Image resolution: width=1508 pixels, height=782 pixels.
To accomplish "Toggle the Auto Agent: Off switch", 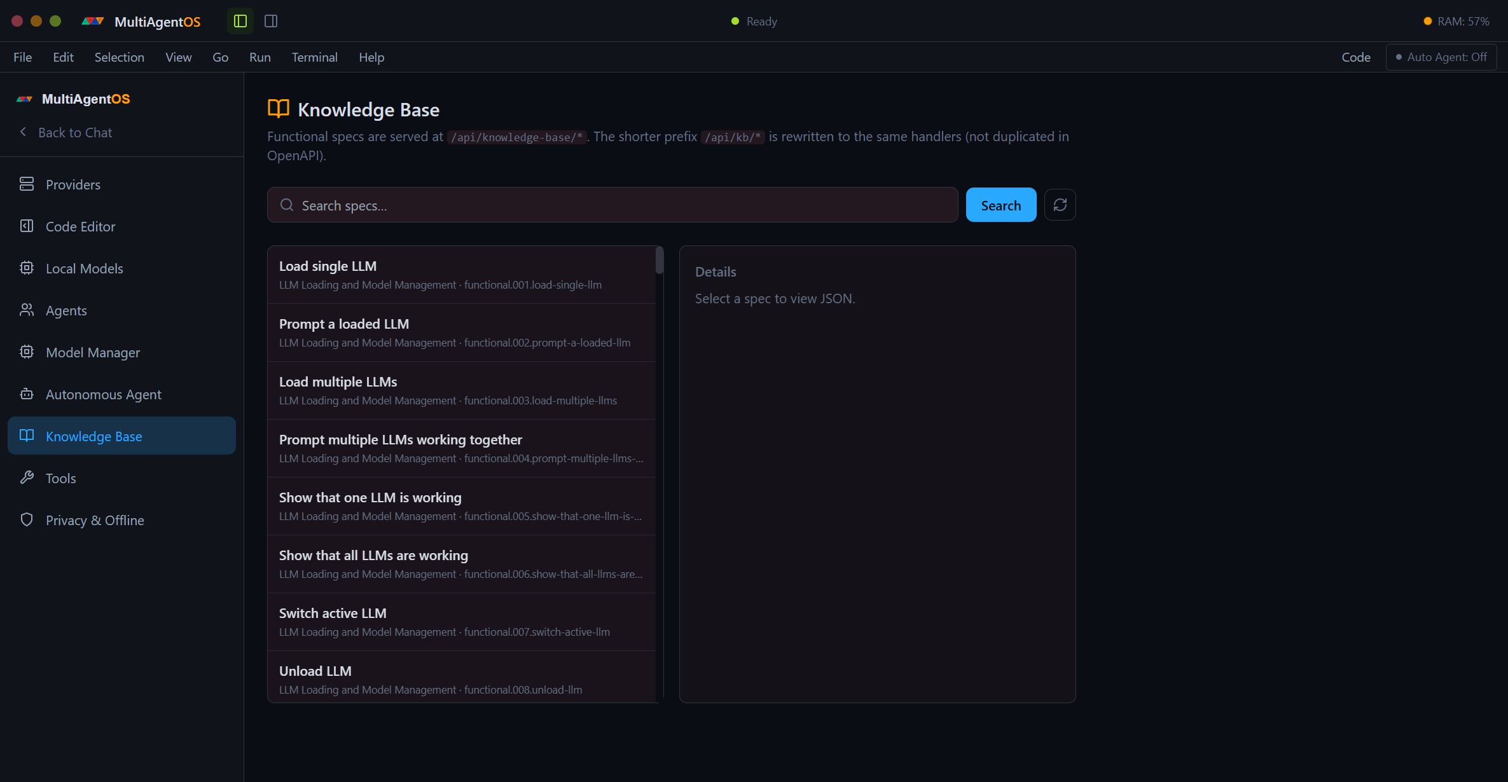I will pyautogui.click(x=1441, y=57).
